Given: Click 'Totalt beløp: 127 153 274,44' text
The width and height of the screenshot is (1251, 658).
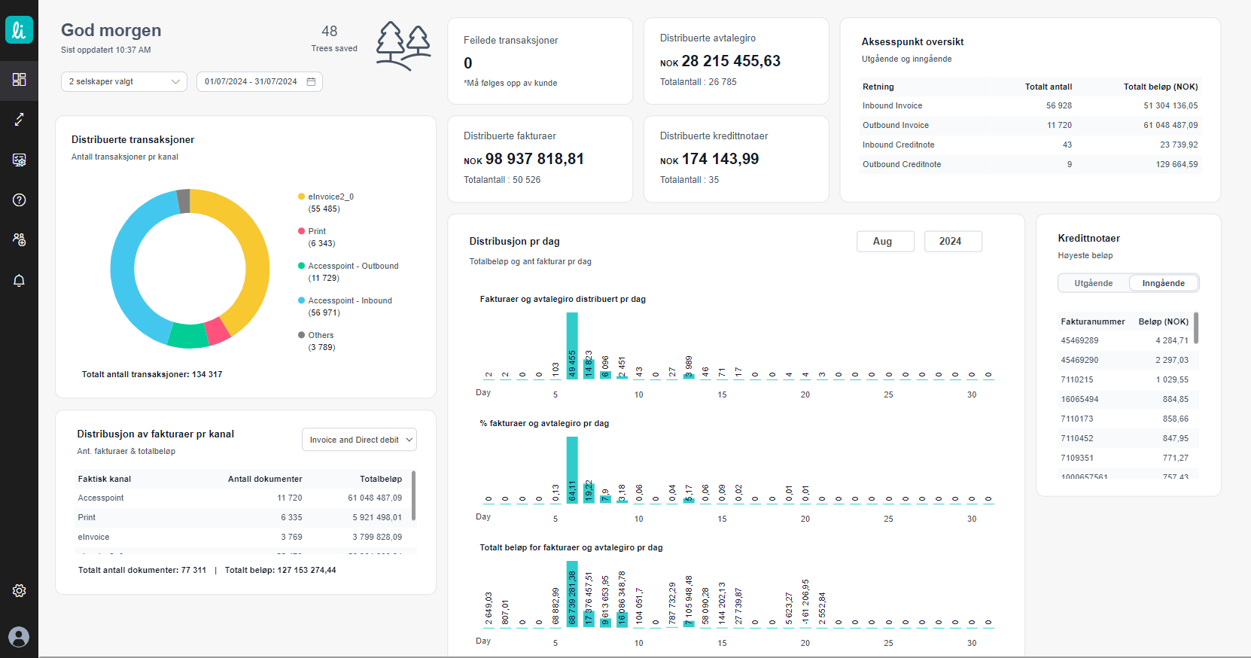Looking at the screenshot, I should [281, 570].
